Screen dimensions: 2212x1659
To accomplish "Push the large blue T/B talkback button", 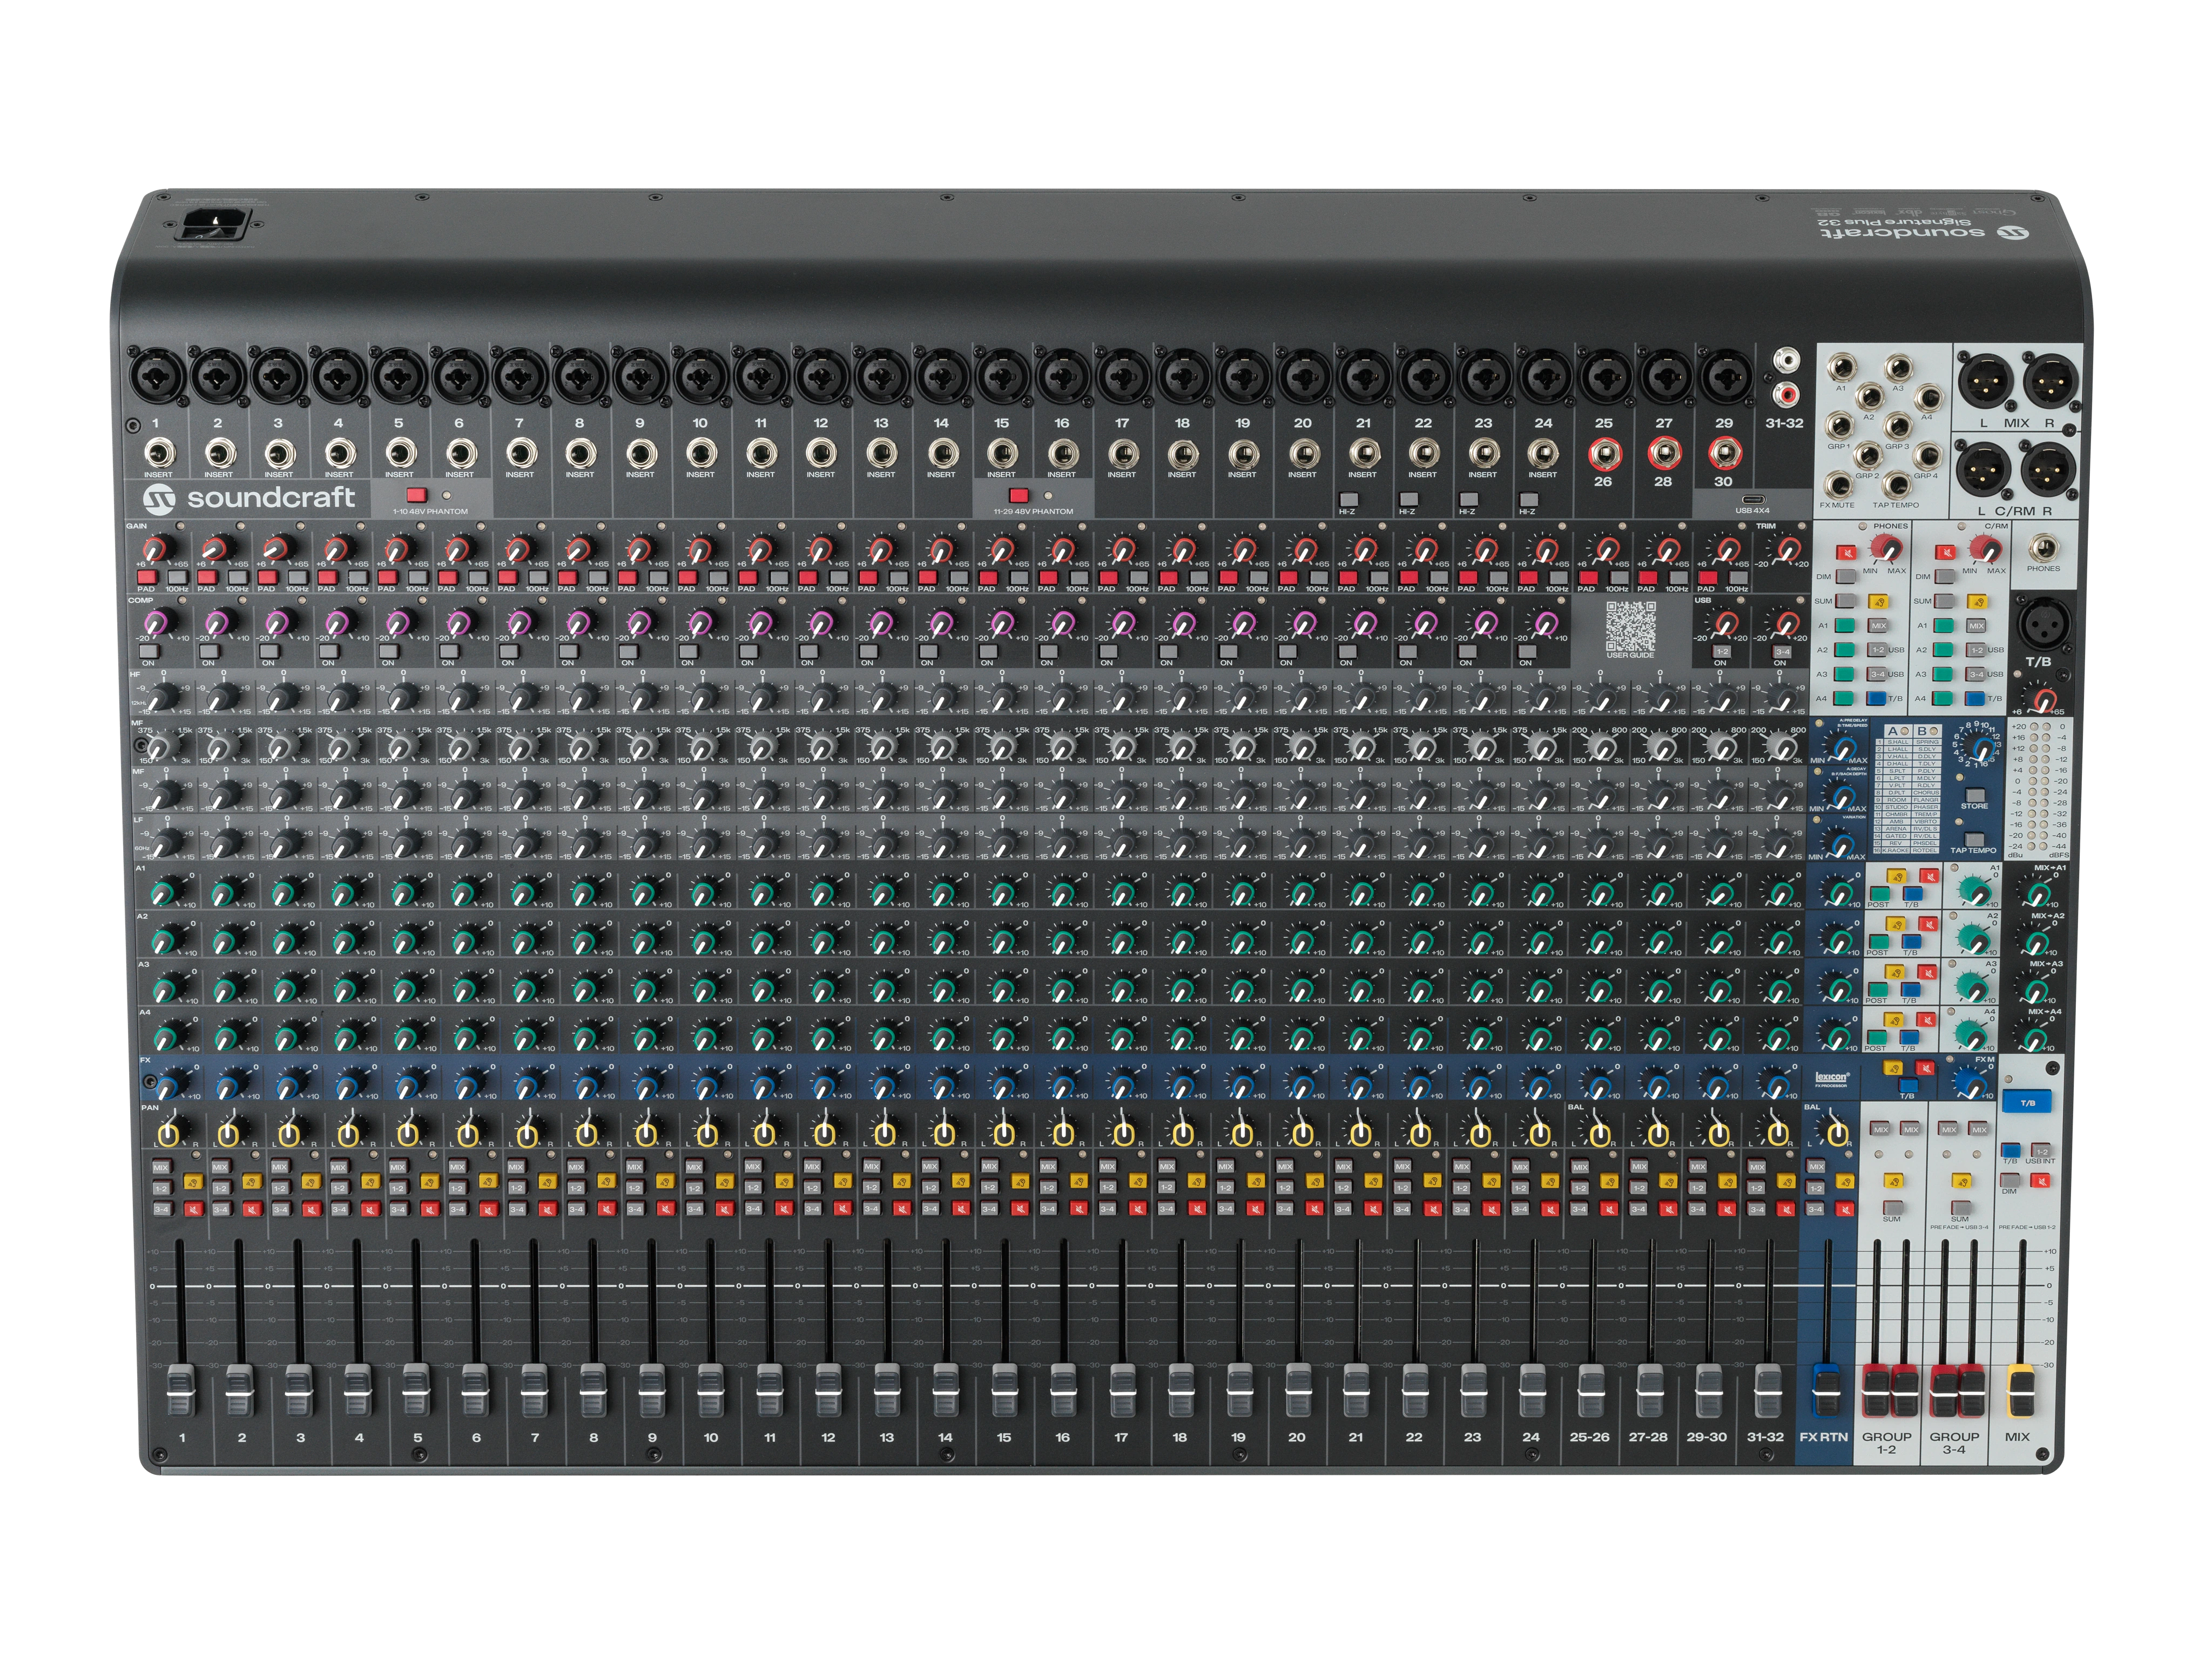I will pyautogui.click(x=2027, y=1101).
